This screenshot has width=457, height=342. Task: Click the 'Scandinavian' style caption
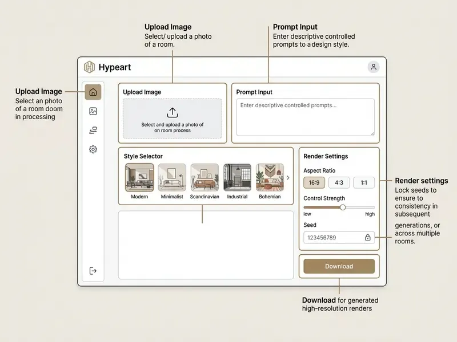click(205, 197)
